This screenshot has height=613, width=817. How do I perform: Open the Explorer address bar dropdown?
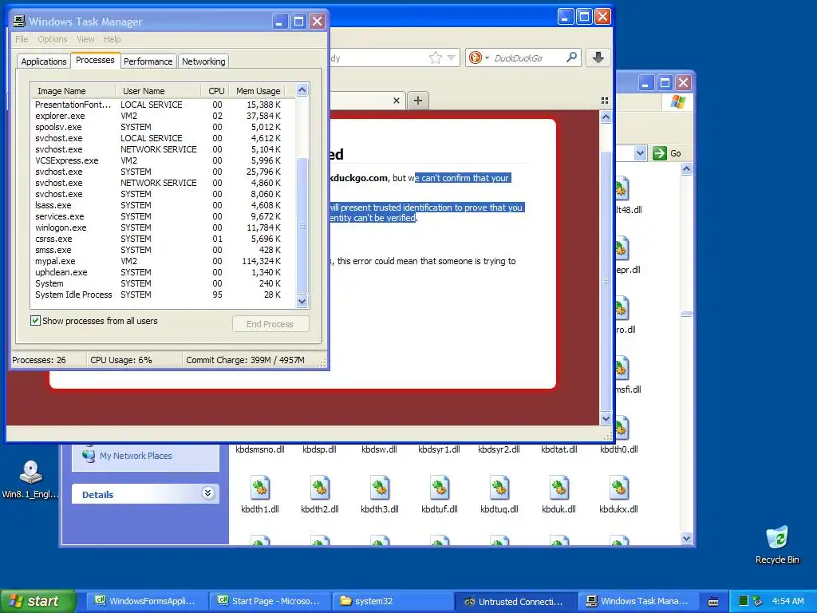[x=641, y=153]
